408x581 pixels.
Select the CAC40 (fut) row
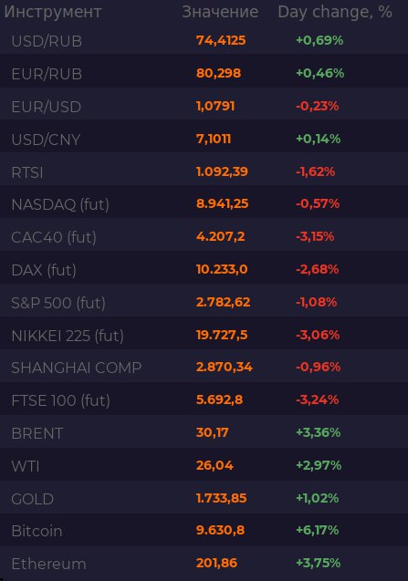click(204, 237)
